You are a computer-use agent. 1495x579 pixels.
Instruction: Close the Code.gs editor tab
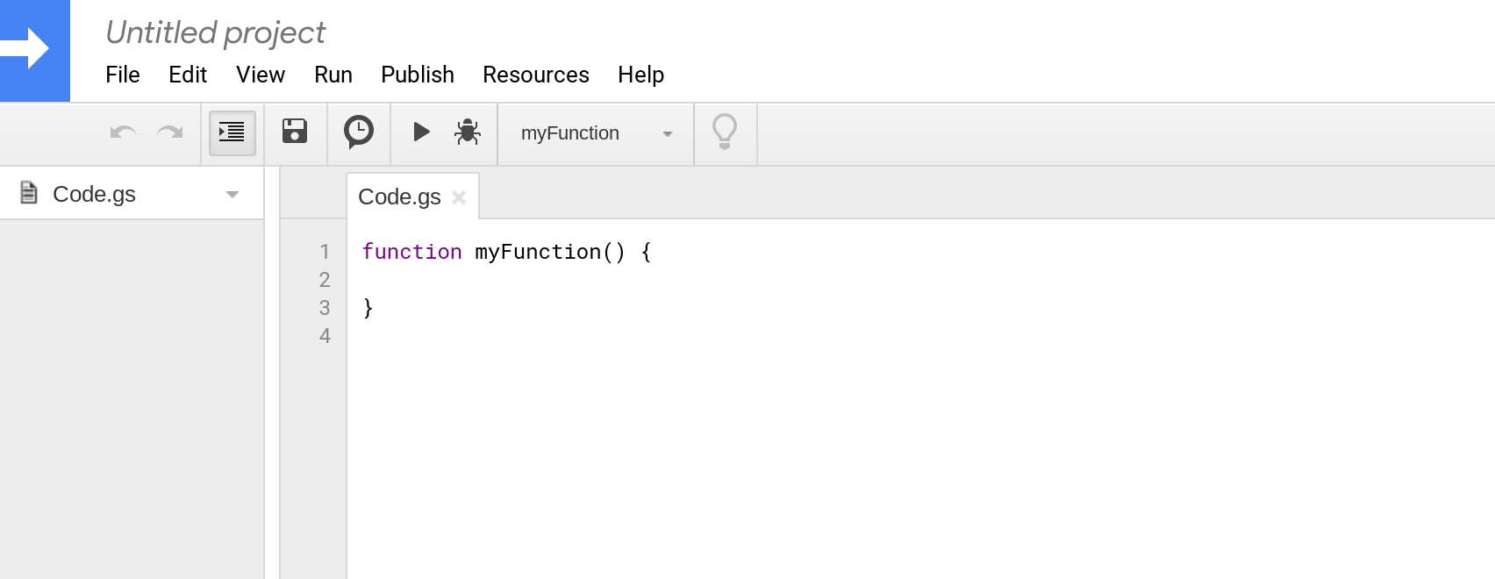tap(459, 197)
